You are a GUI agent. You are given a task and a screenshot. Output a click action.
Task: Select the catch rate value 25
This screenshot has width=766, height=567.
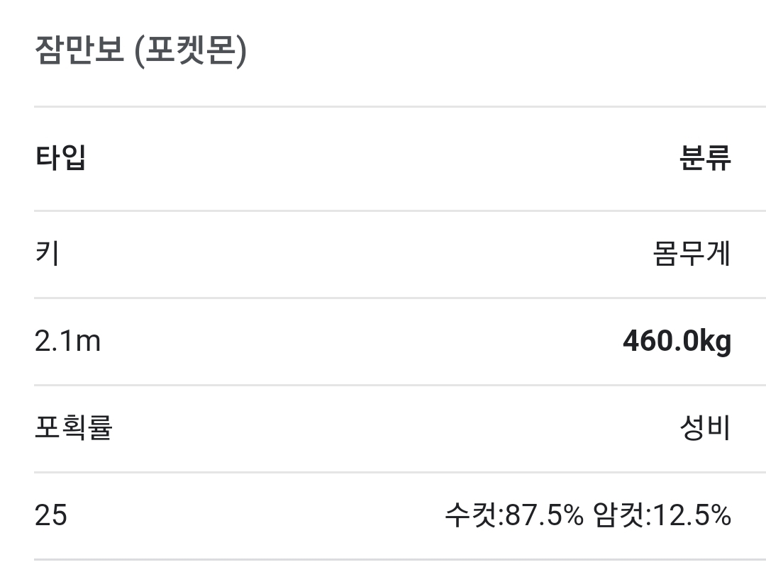[51, 515]
